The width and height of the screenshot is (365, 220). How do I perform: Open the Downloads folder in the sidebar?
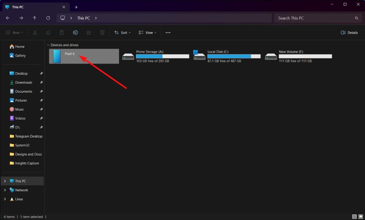click(23, 82)
